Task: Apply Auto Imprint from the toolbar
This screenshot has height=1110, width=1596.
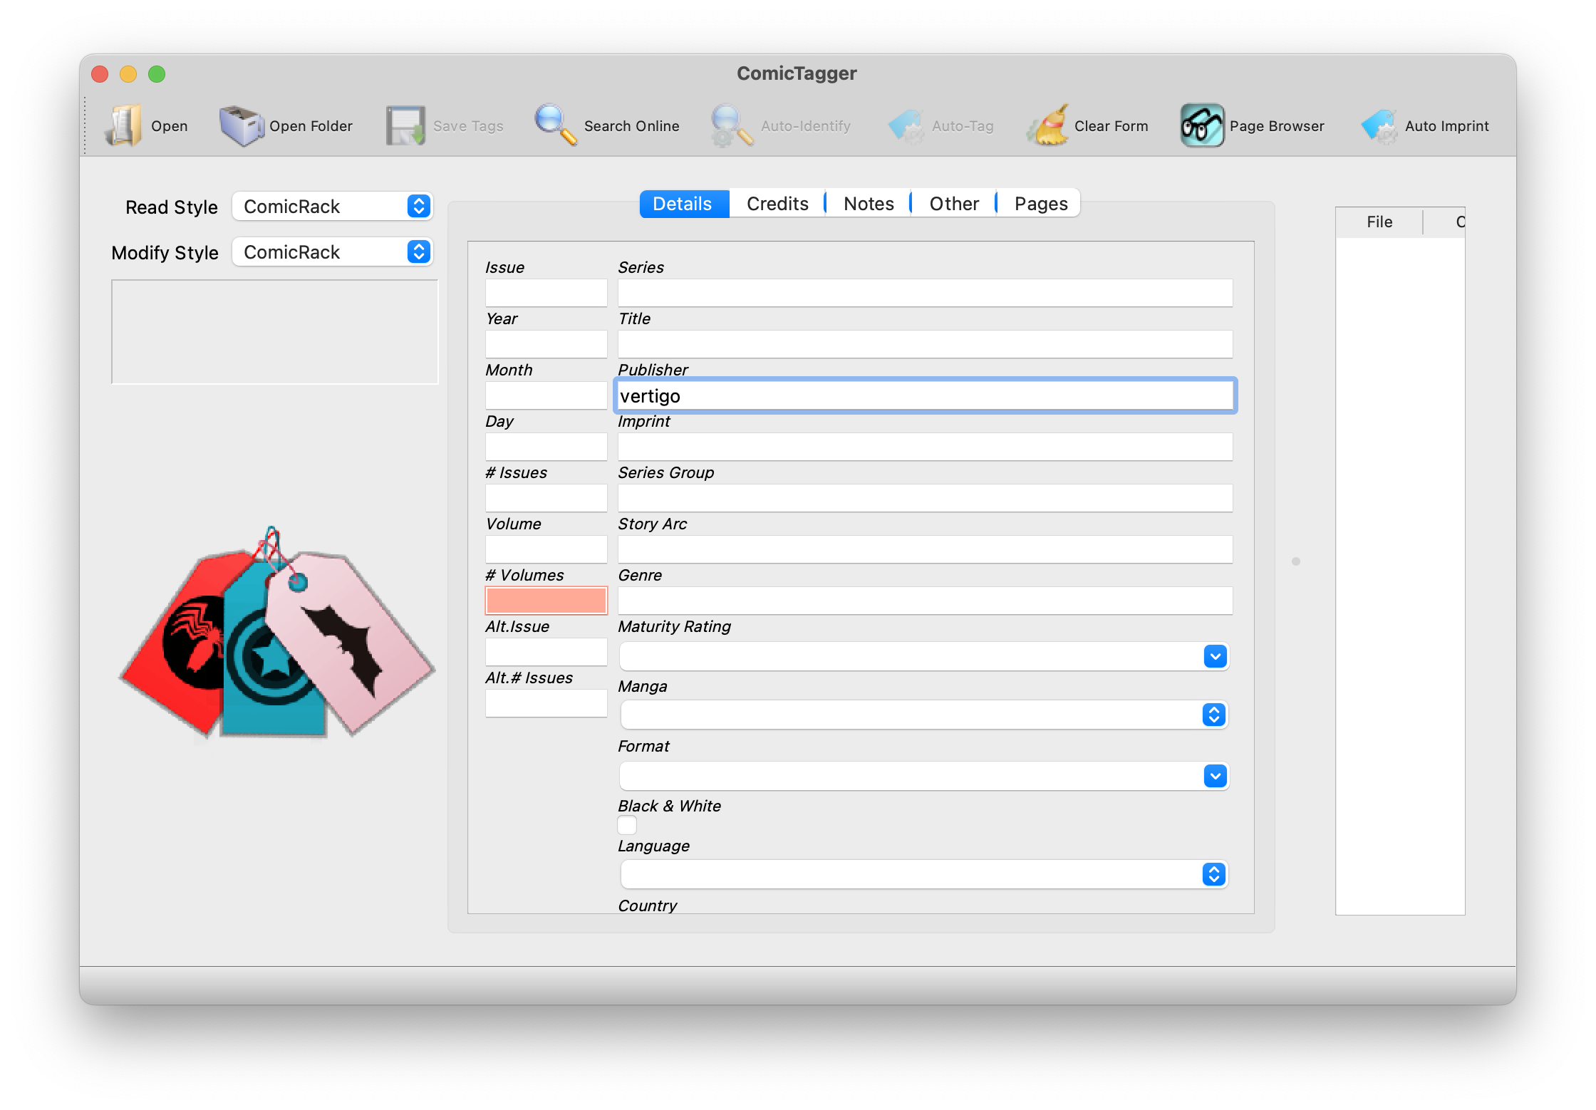Action: [1425, 125]
